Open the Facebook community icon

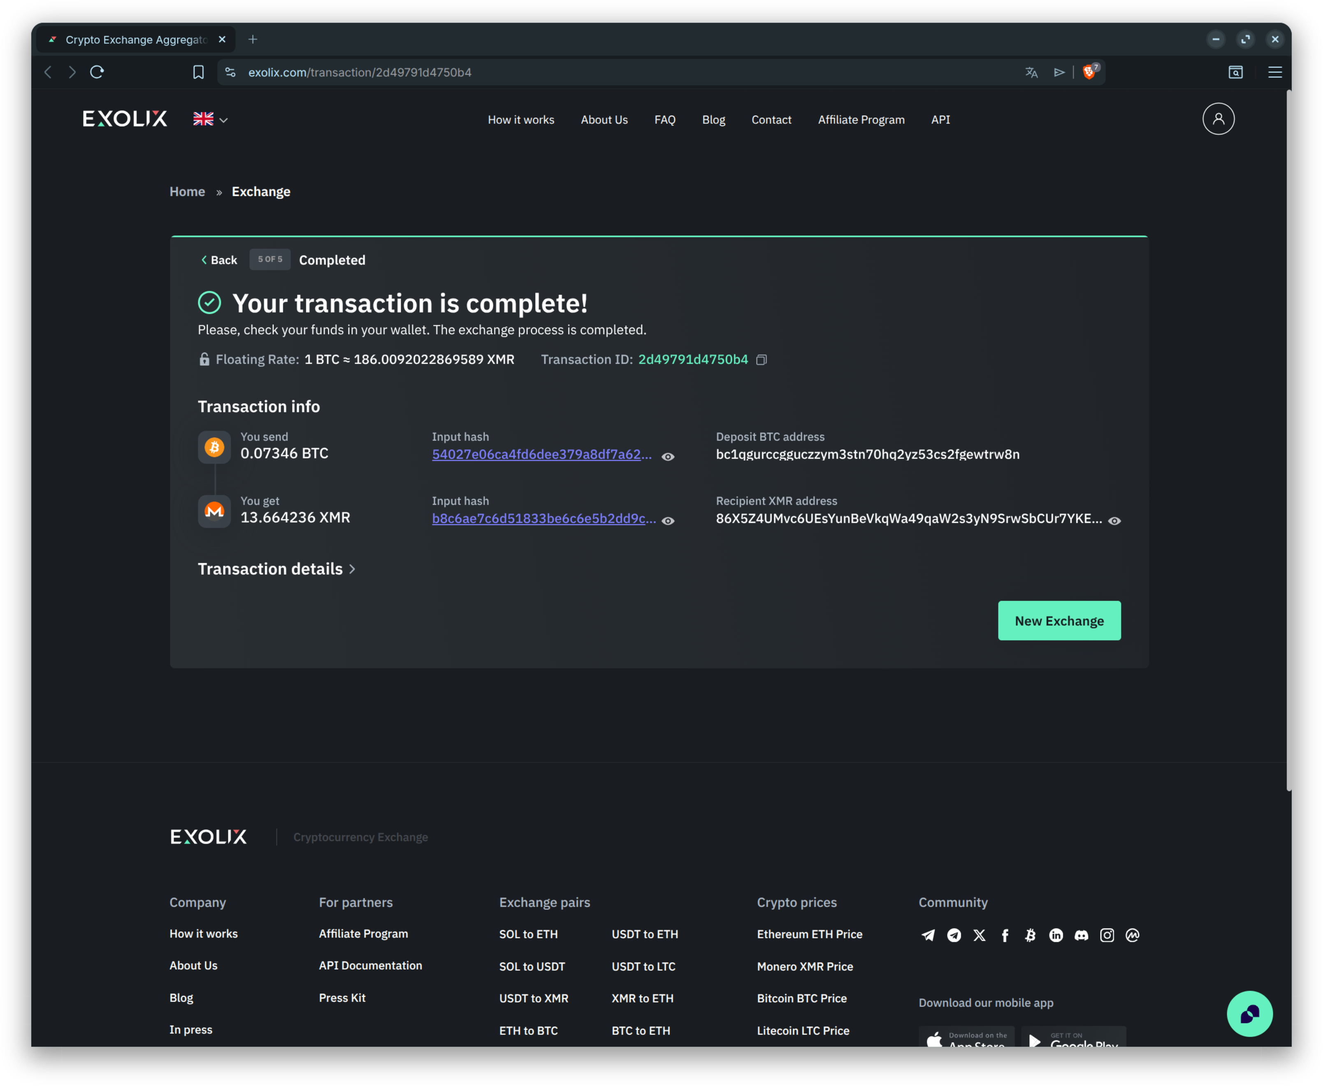pos(1005,935)
